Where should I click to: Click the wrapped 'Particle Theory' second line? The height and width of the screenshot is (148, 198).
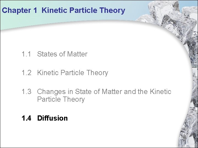(61, 99)
